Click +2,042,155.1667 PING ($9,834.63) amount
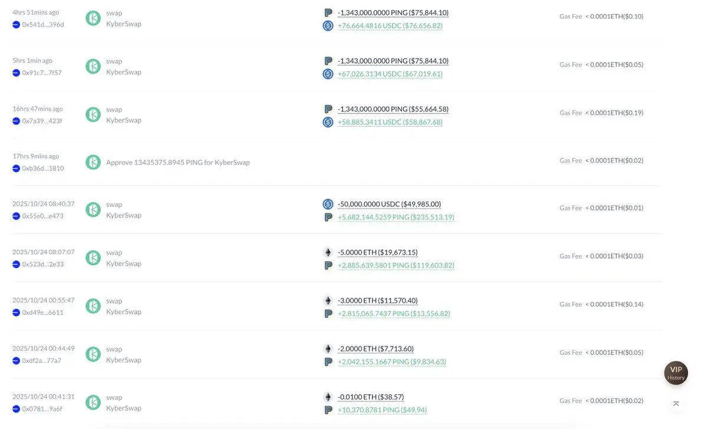This screenshot has width=707, height=429. (x=392, y=362)
